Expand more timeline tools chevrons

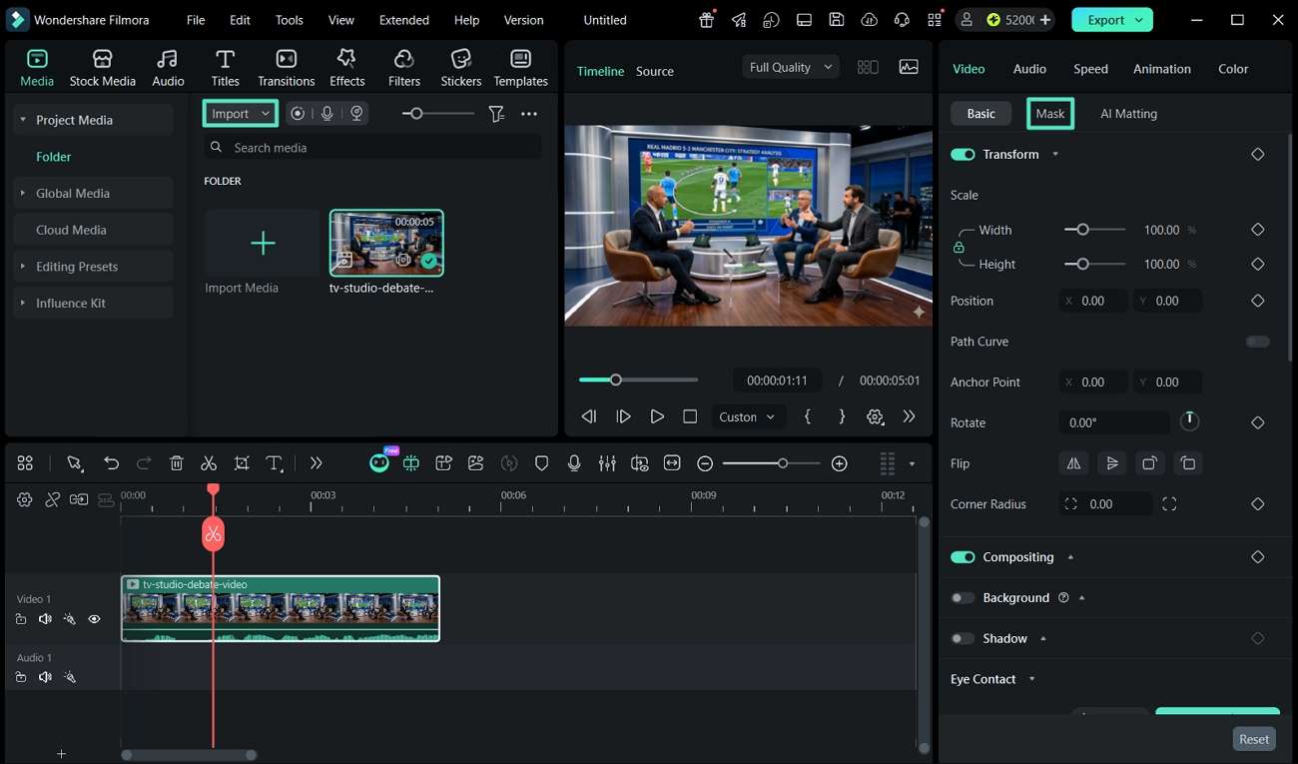[317, 463]
